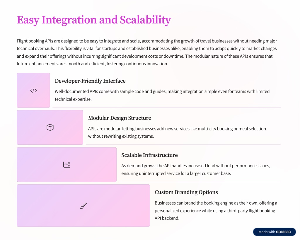Viewport: 300px width, 240px height.
Task: Click the GAMMA logo text in badge
Action: [283, 232]
